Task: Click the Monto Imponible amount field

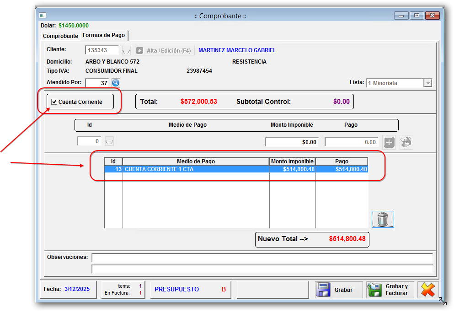Action: point(292,142)
